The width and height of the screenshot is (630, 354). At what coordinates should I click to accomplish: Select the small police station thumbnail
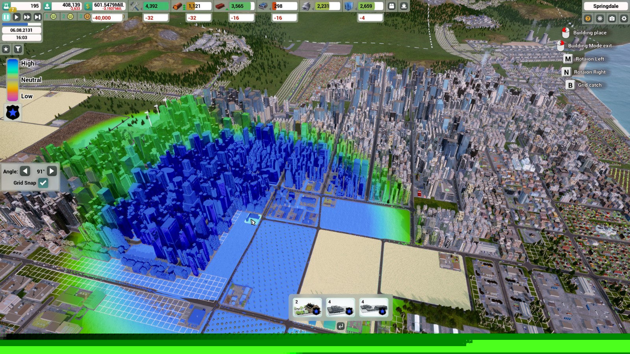(308, 308)
